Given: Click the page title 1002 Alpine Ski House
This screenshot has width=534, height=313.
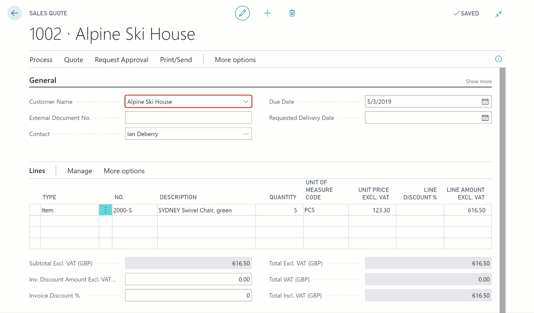Looking at the screenshot, I should (x=112, y=34).
